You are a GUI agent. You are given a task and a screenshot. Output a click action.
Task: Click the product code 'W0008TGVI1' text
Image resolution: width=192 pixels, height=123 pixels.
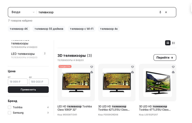[x=70, y=115]
